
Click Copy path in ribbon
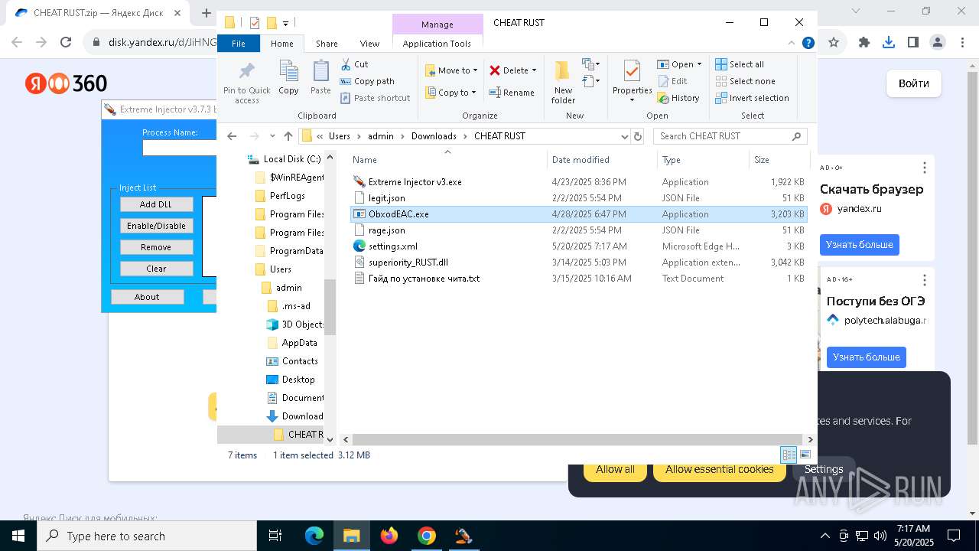(x=367, y=81)
